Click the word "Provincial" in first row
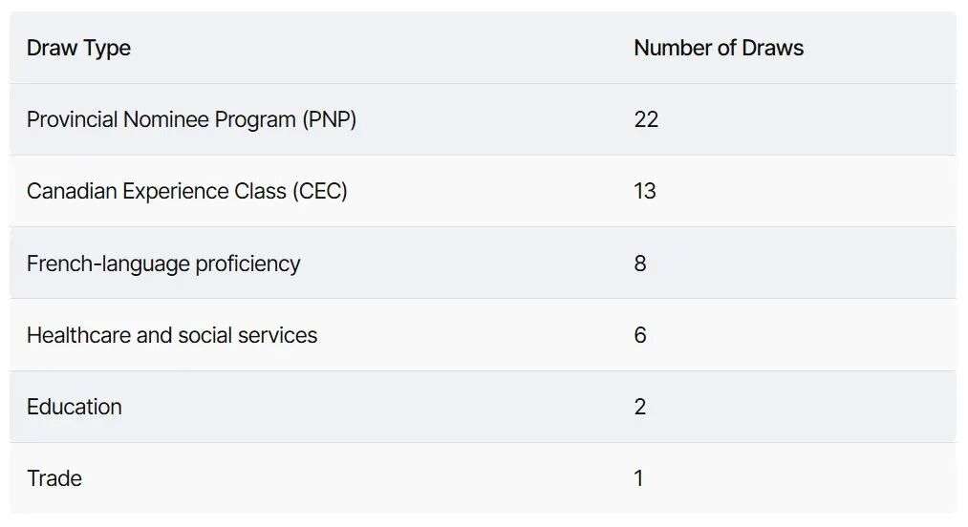Viewport: 968px width, 527px height. coord(72,120)
